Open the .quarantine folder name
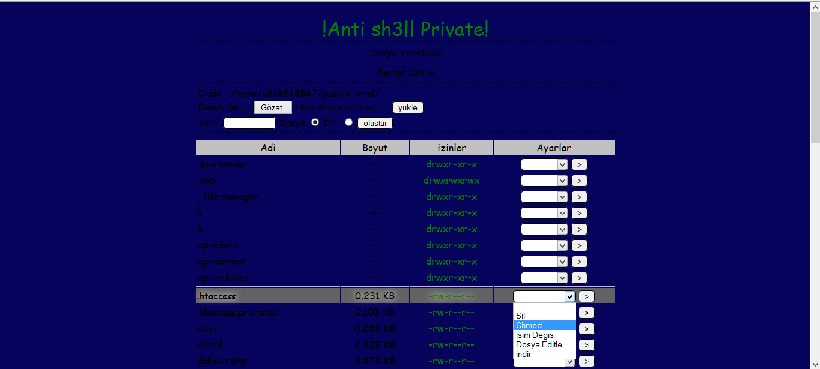The width and height of the screenshot is (820, 369). pyautogui.click(x=220, y=164)
